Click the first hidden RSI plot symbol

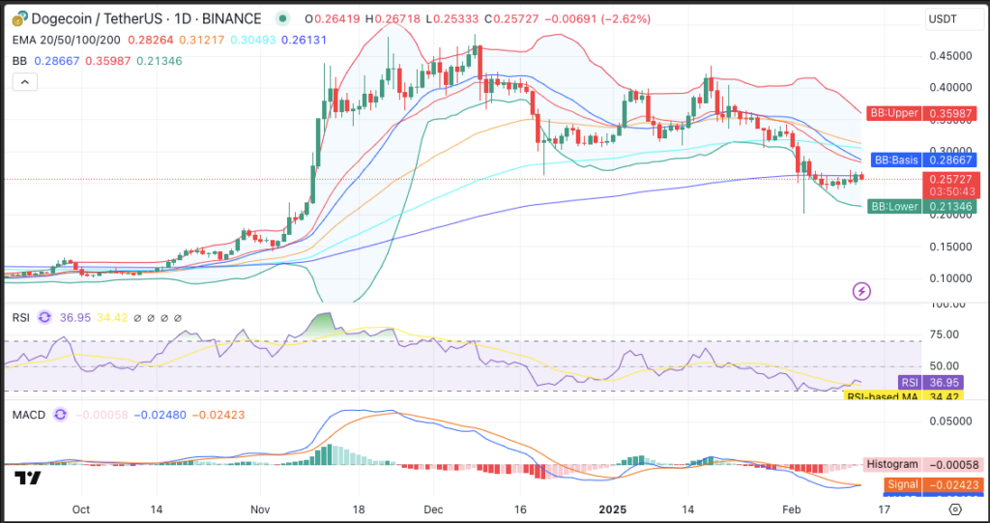click(138, 316)
